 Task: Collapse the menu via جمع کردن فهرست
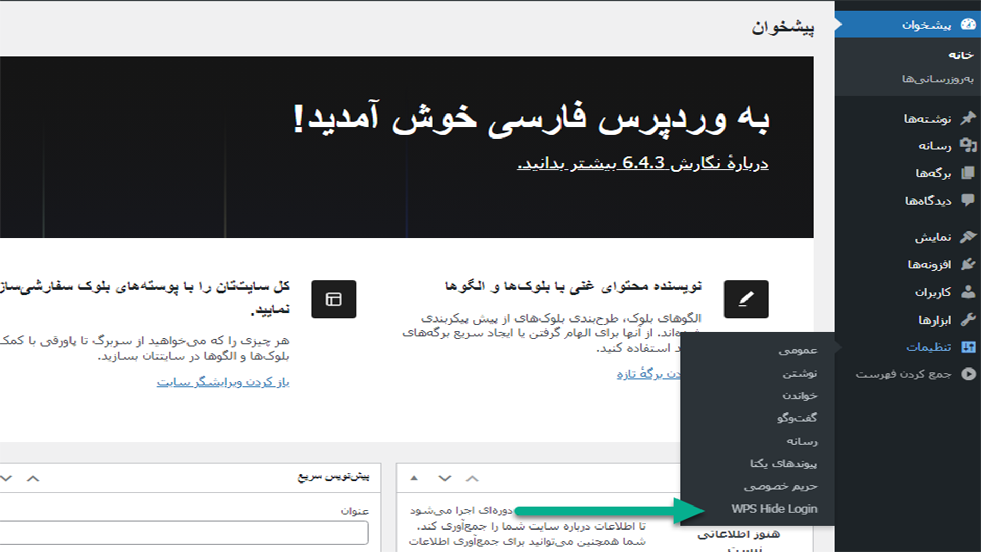(904, 374)
